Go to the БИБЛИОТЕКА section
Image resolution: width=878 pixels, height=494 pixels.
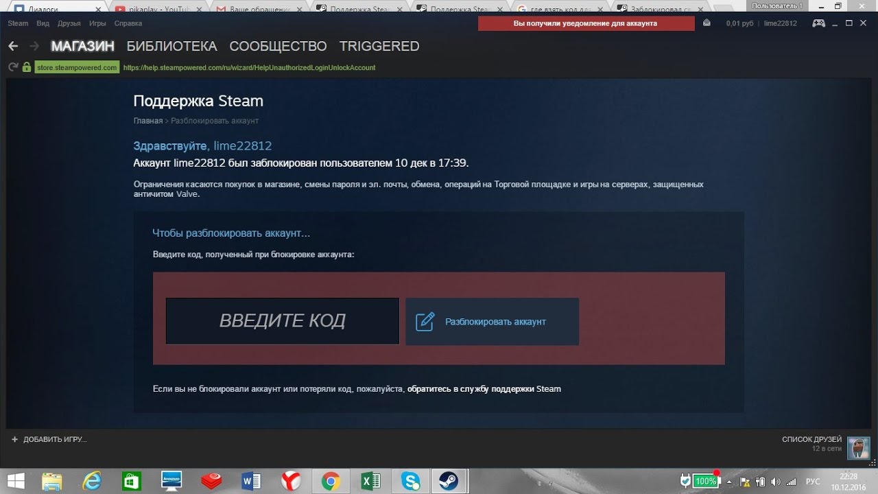pyautogui.click(x=171, y=46)
